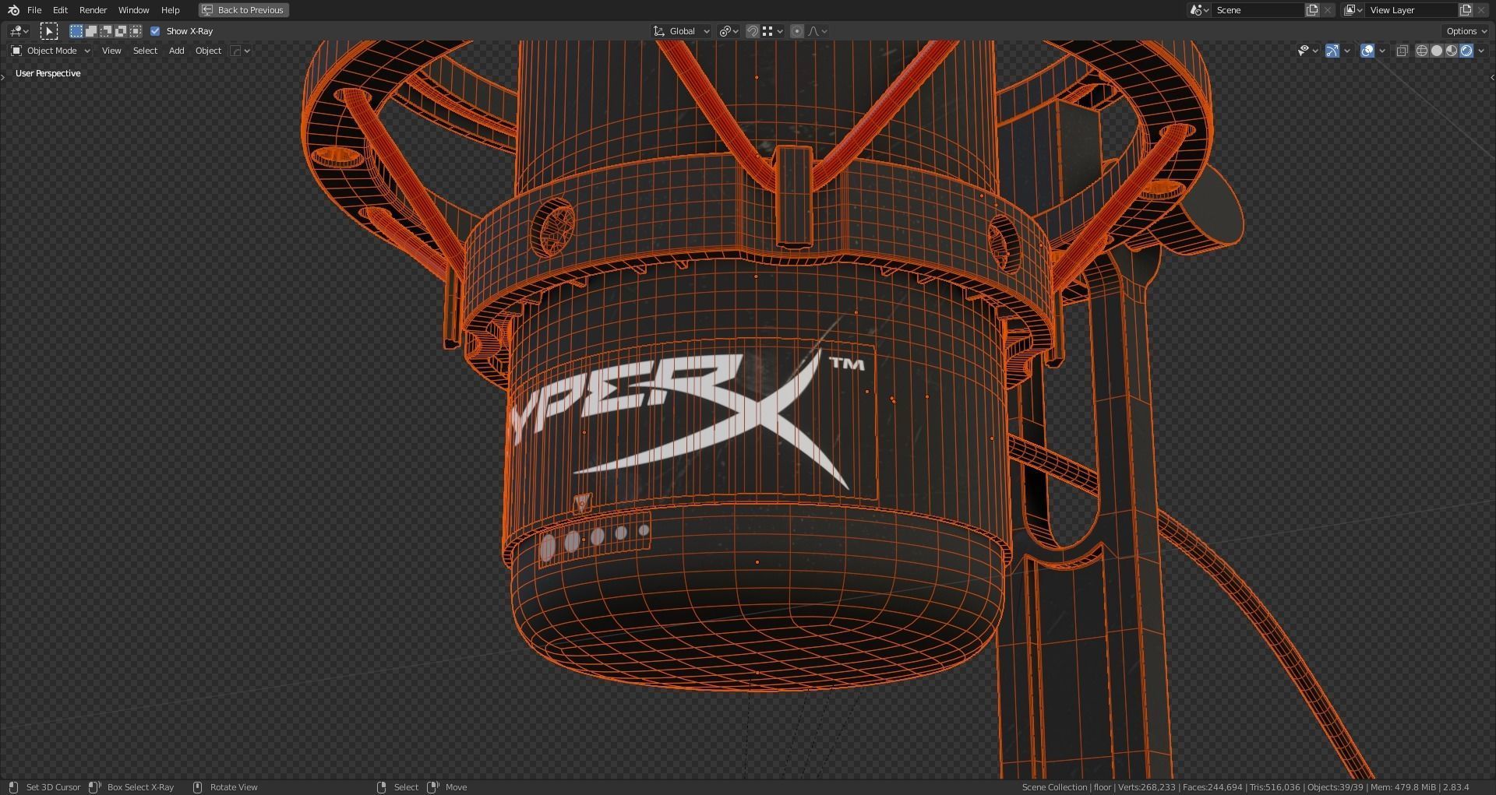This screenshot has width=1496, height=795.
Task: Open the rounded-corner tool settings dropdown
Action: pos(240,51)
